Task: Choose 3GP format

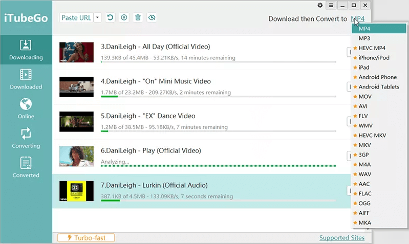Action: click(379, 155)
